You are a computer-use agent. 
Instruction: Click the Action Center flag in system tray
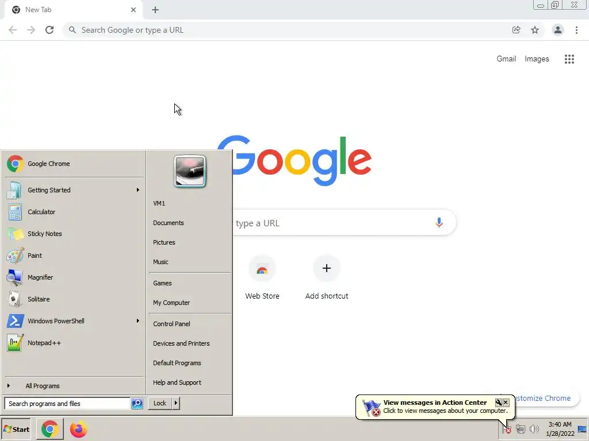click(506, 429)
